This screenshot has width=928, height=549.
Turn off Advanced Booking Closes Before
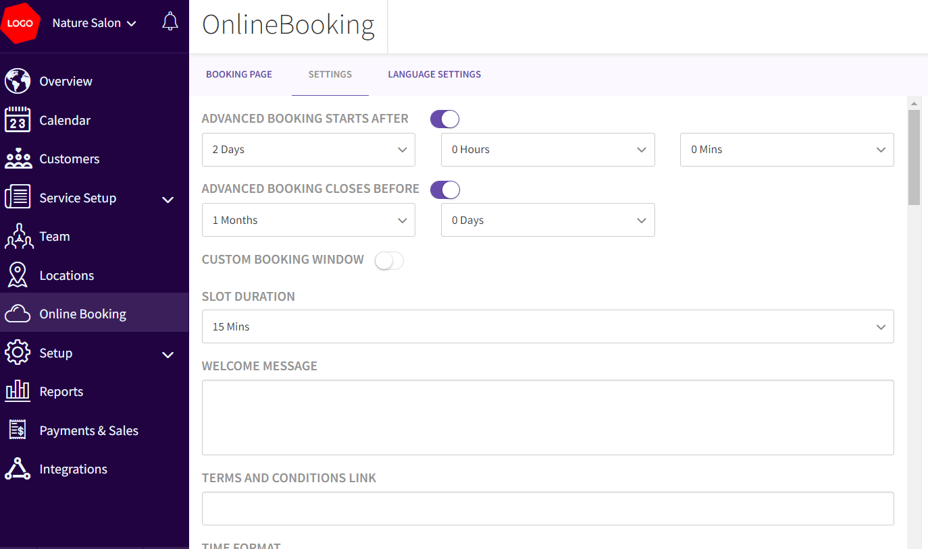pos(444,190)
